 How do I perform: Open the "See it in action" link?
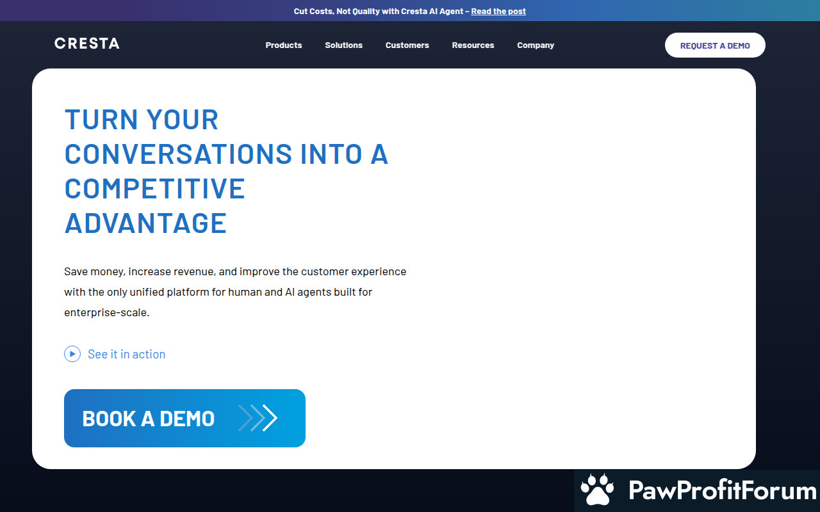(x=126, y=354)
